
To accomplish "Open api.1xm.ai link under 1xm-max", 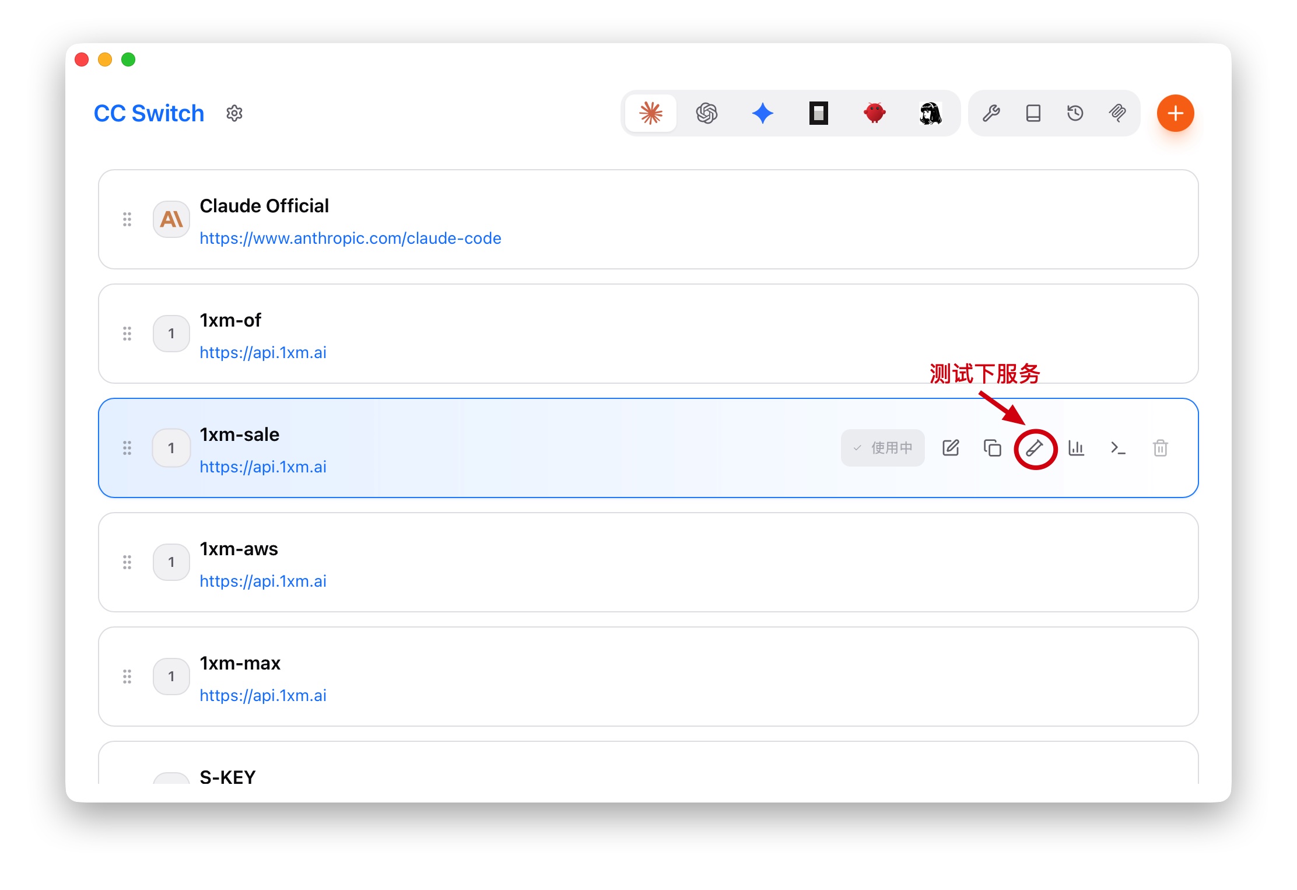I will [x=263, y=695].
